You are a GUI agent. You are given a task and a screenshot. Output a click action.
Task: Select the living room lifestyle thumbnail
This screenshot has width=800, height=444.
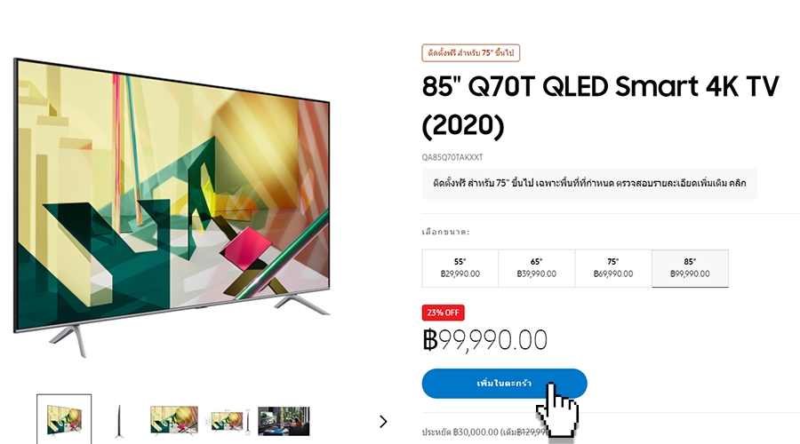point(284,421)
